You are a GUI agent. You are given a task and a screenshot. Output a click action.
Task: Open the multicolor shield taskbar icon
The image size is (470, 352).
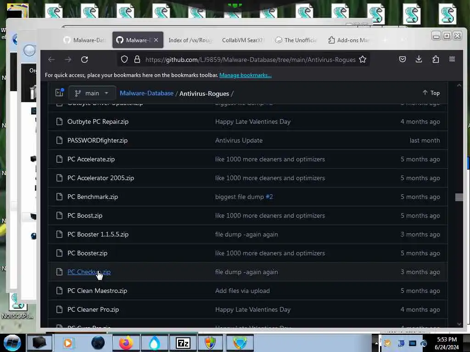coord(239,343)
